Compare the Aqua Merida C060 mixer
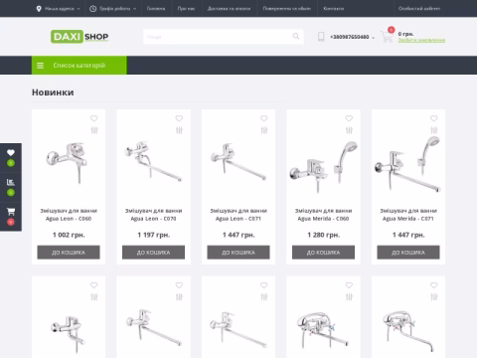The image size is (477, 358). tap(349, 130)
